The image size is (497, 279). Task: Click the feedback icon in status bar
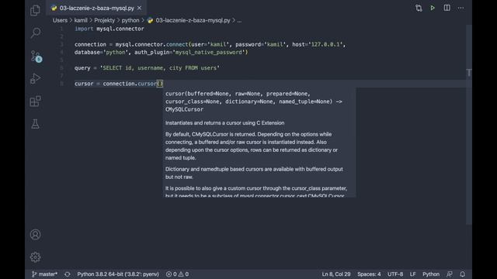tap(449, 274)
